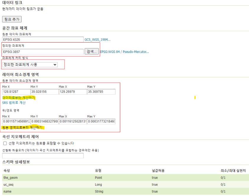This screenshot has height=196, width=249.
Task: Click the 정의한 좌표체계 EPSG:3857 field
Action: (x=43, y=52)
